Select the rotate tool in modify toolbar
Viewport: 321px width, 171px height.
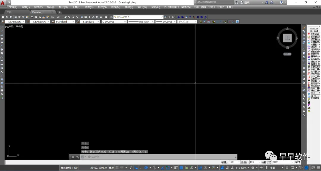304,50
